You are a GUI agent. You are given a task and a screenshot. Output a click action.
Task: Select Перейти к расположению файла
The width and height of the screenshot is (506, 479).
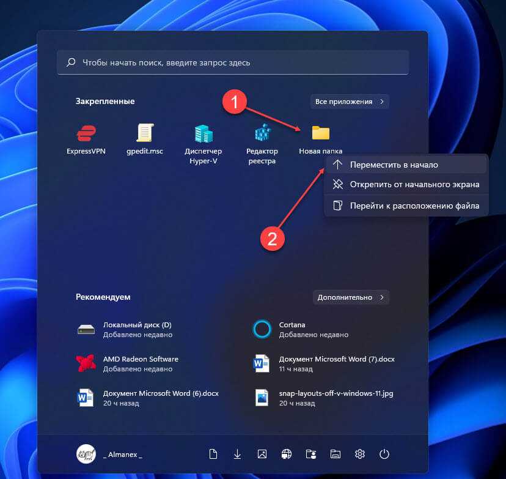[414, 206]
